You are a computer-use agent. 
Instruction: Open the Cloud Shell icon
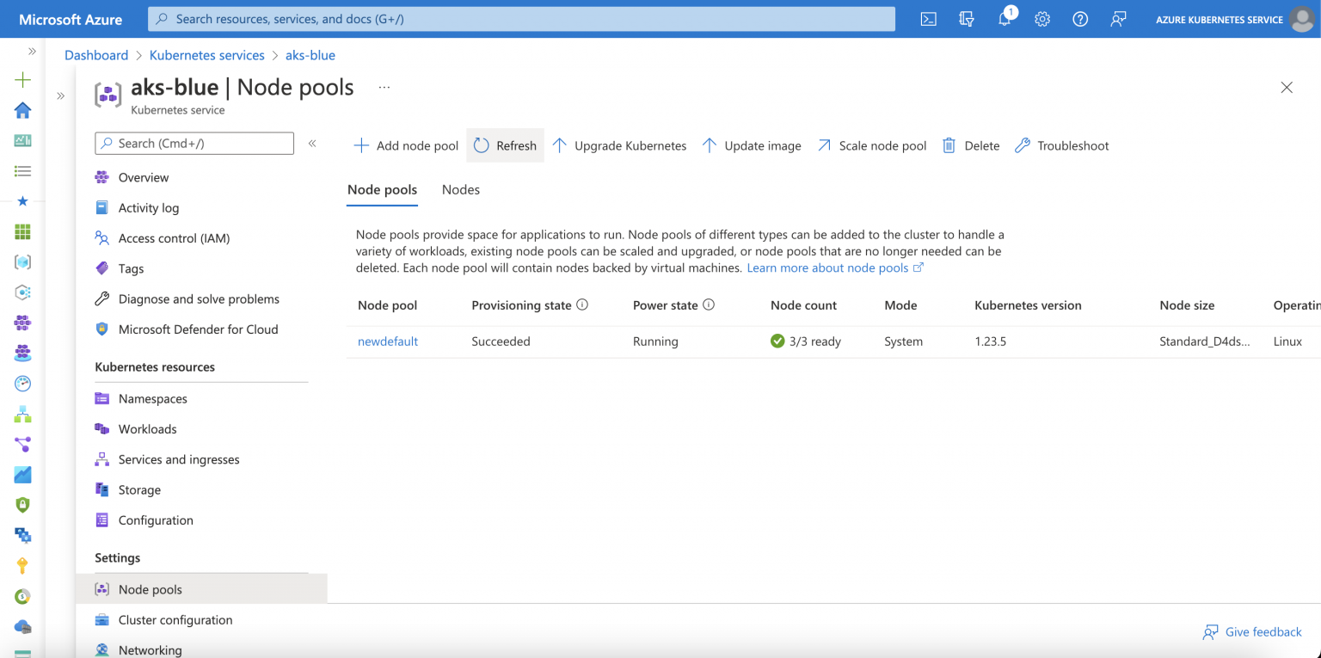pyautogui.click(x=928, y=19)
